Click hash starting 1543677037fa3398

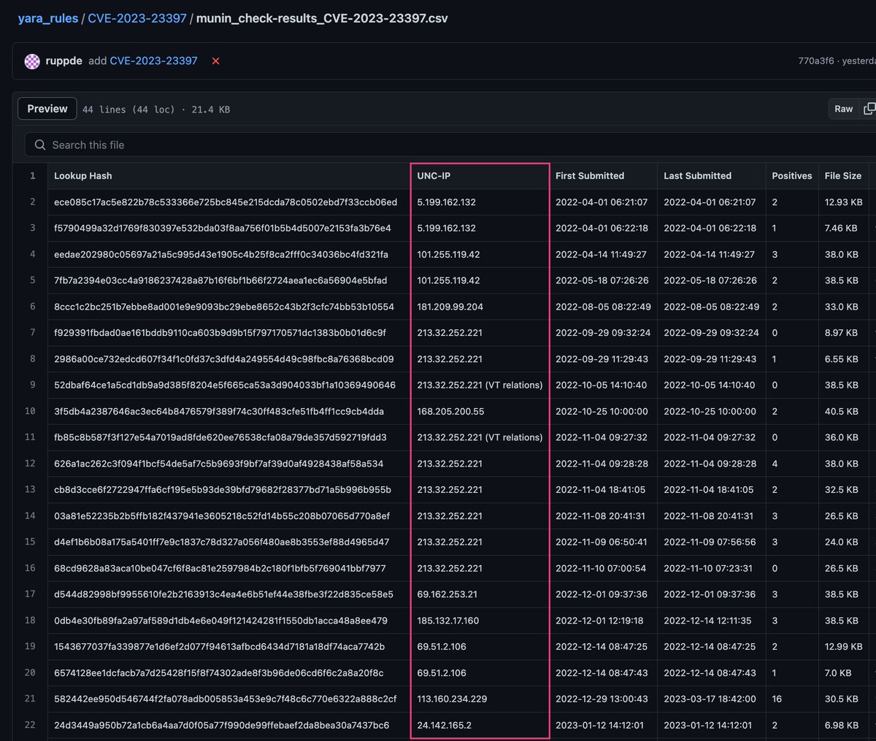click(x=219, y=647)
